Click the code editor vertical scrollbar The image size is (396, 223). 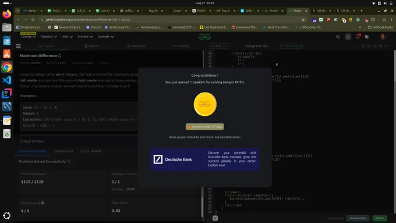[x=394, y=132]
